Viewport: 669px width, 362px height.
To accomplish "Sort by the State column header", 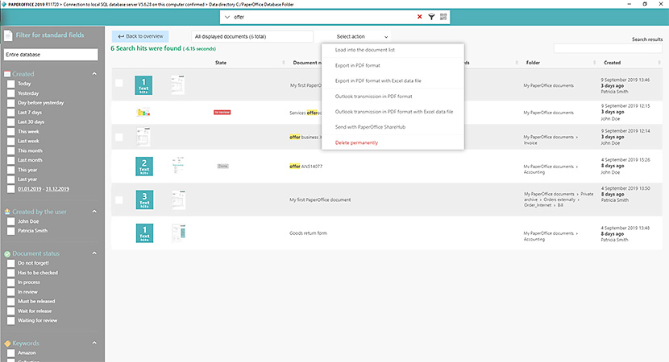I will tap(221, 63).
